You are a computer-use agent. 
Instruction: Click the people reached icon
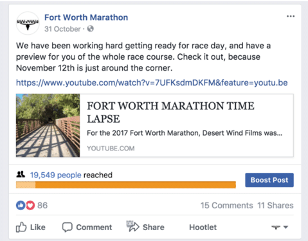[x=21, y=174]
